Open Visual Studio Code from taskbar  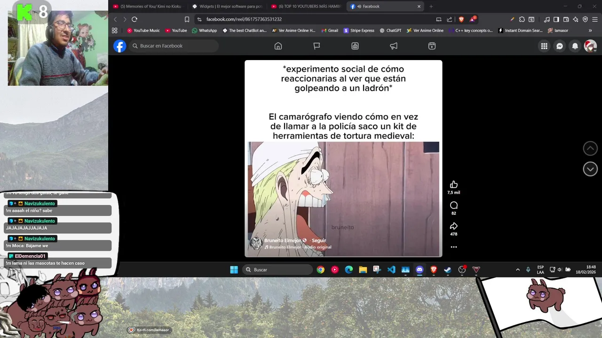click(x=391, y=270)
